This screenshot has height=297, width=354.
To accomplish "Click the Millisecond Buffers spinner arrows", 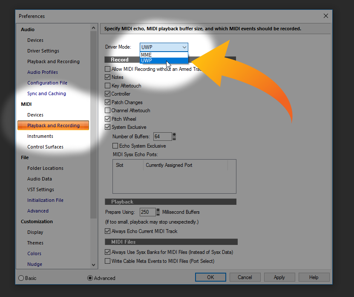I will pyautogui.click(x=158, y=212).
